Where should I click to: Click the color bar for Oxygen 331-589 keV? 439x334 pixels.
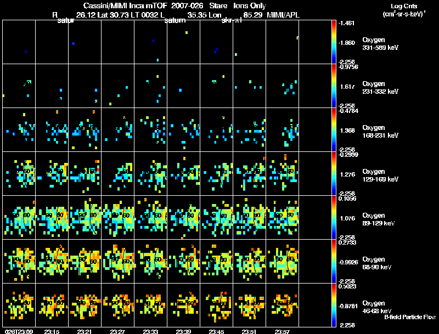pyautogui.click(x=334, y=42)
